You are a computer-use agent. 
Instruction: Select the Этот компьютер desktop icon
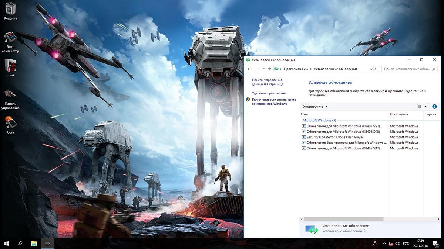pos(10,41)
